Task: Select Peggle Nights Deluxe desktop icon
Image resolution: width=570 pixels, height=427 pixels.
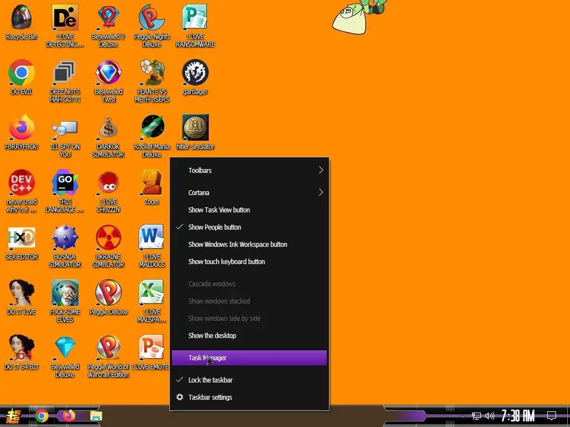Action: (151, 17)
